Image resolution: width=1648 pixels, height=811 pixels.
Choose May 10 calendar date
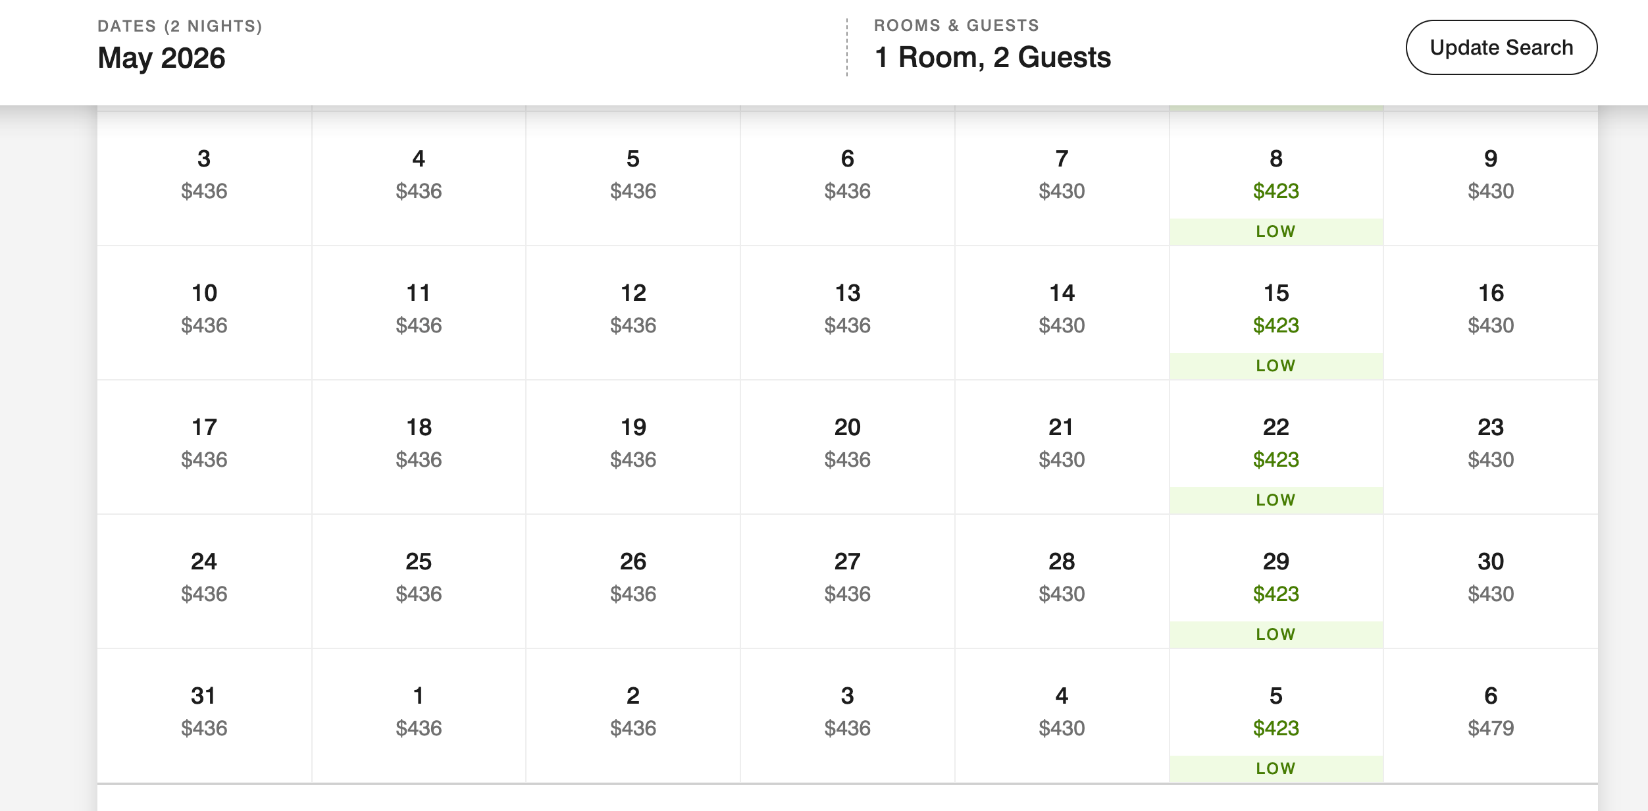pyautogui.click(x=204, y=313)
